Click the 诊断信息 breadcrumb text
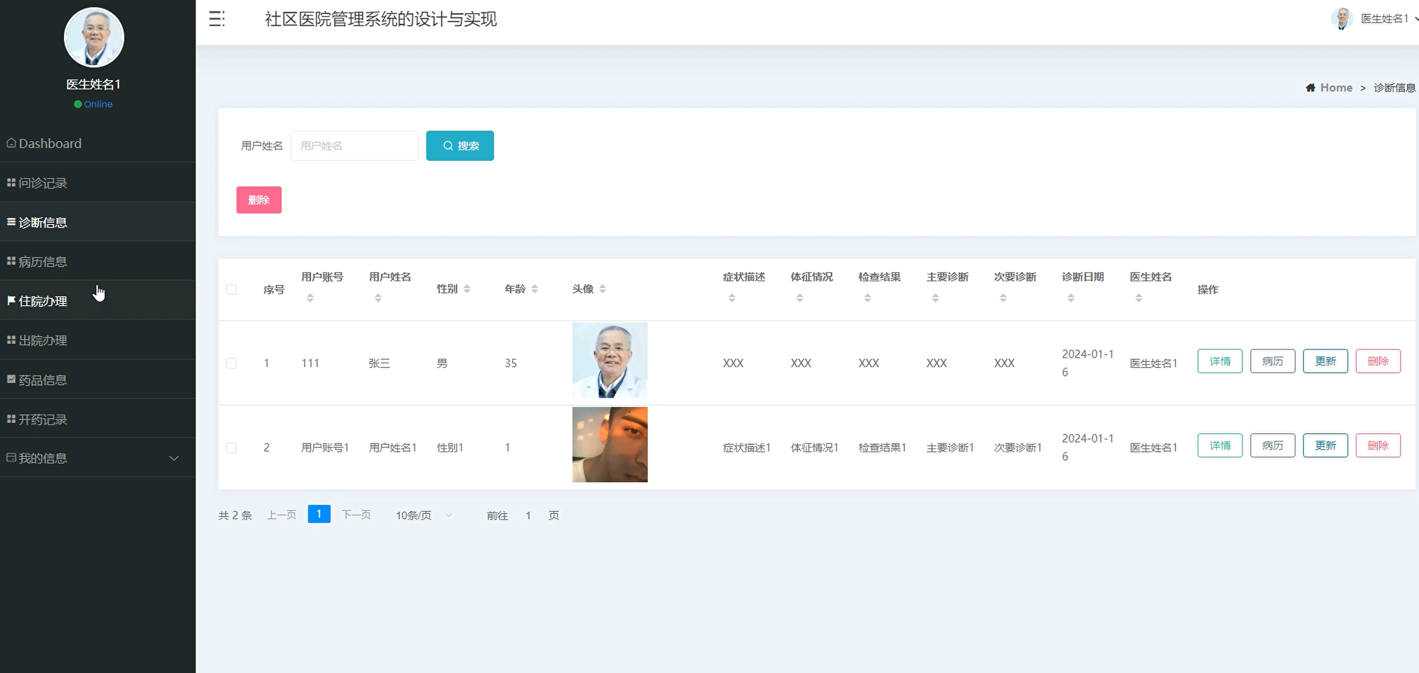The width and height of the screenshot is (1419, 673). (x=1394, y=88)
